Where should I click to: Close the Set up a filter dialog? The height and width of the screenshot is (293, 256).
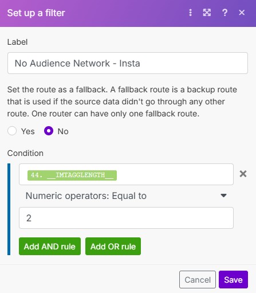[x=242, y=13]
